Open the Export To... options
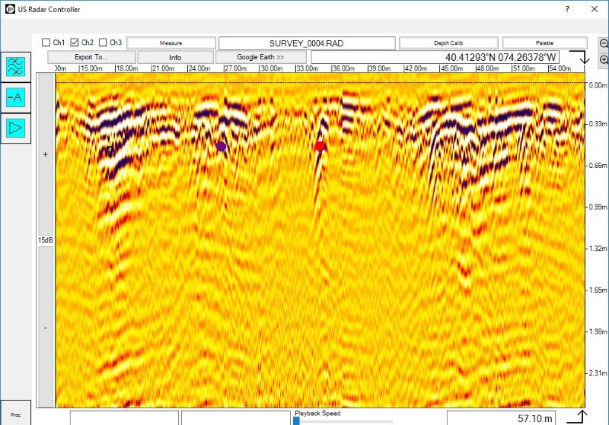The width and height of the screenshot is (609, 425). tap(91, 57)
